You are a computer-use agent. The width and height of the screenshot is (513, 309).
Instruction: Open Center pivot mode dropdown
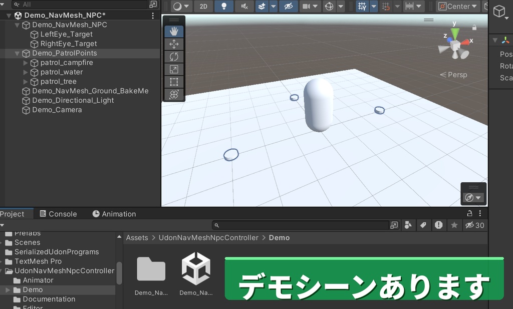point(457,6)
